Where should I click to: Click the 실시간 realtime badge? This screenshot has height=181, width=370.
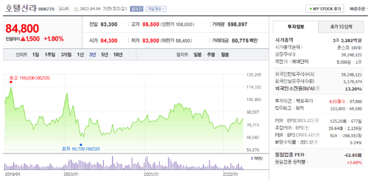click(x=137, y=9)
